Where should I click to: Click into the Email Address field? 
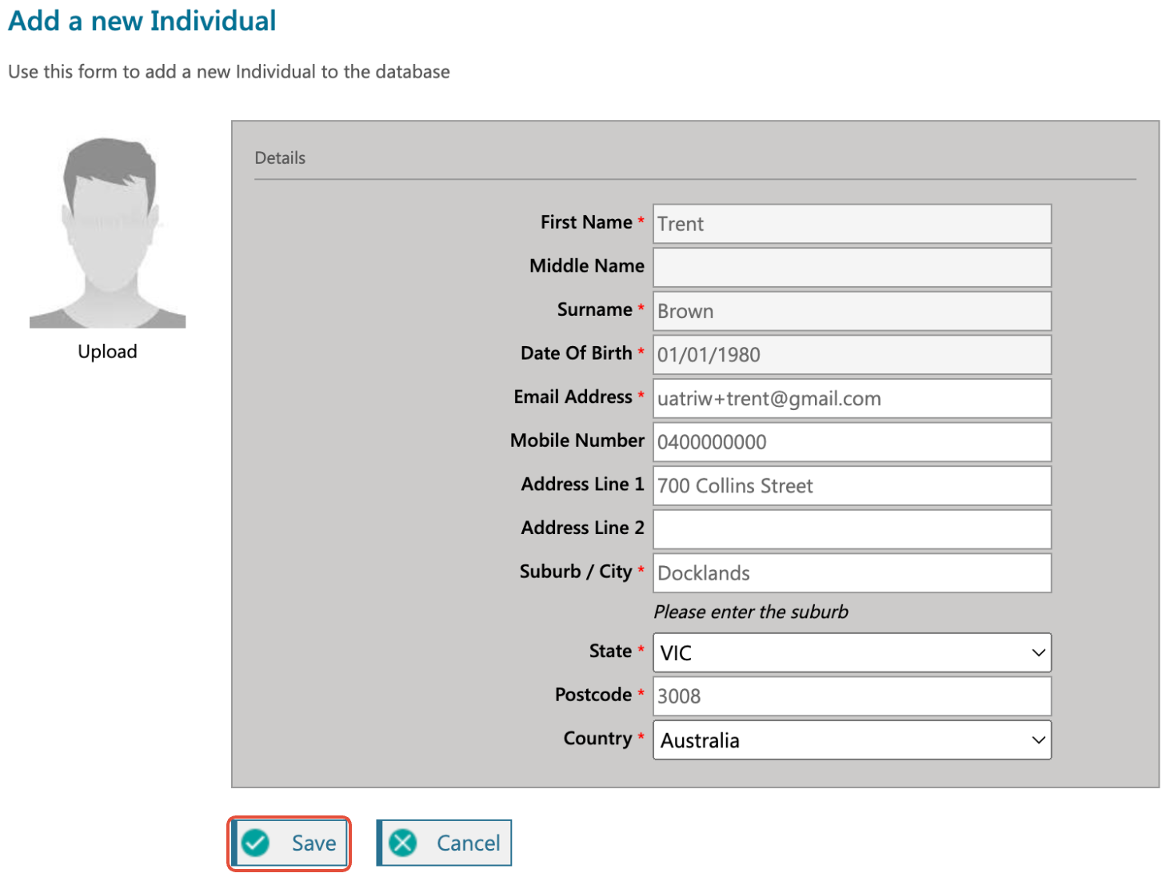(851, 398)
